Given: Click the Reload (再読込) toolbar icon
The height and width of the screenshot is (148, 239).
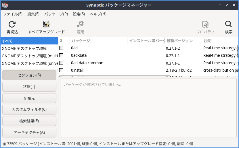Looking at the screenshot, I should (x=12, y=24).
